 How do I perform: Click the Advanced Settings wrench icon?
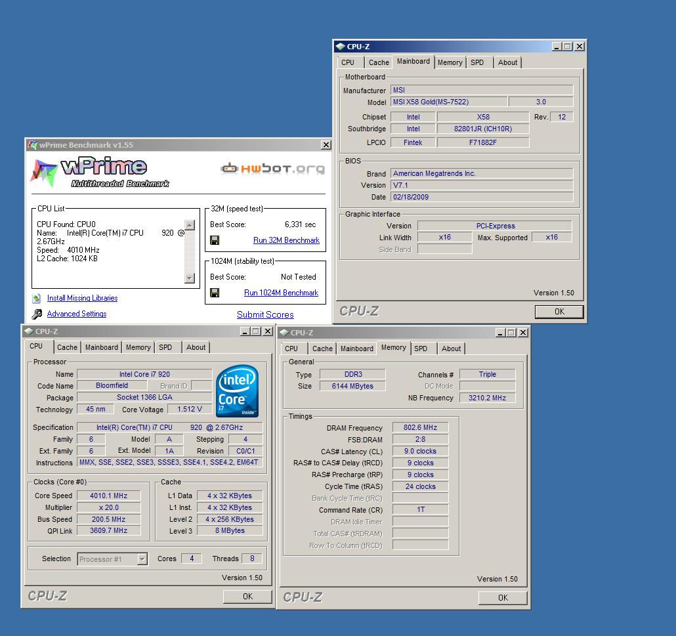pos(37,314)
